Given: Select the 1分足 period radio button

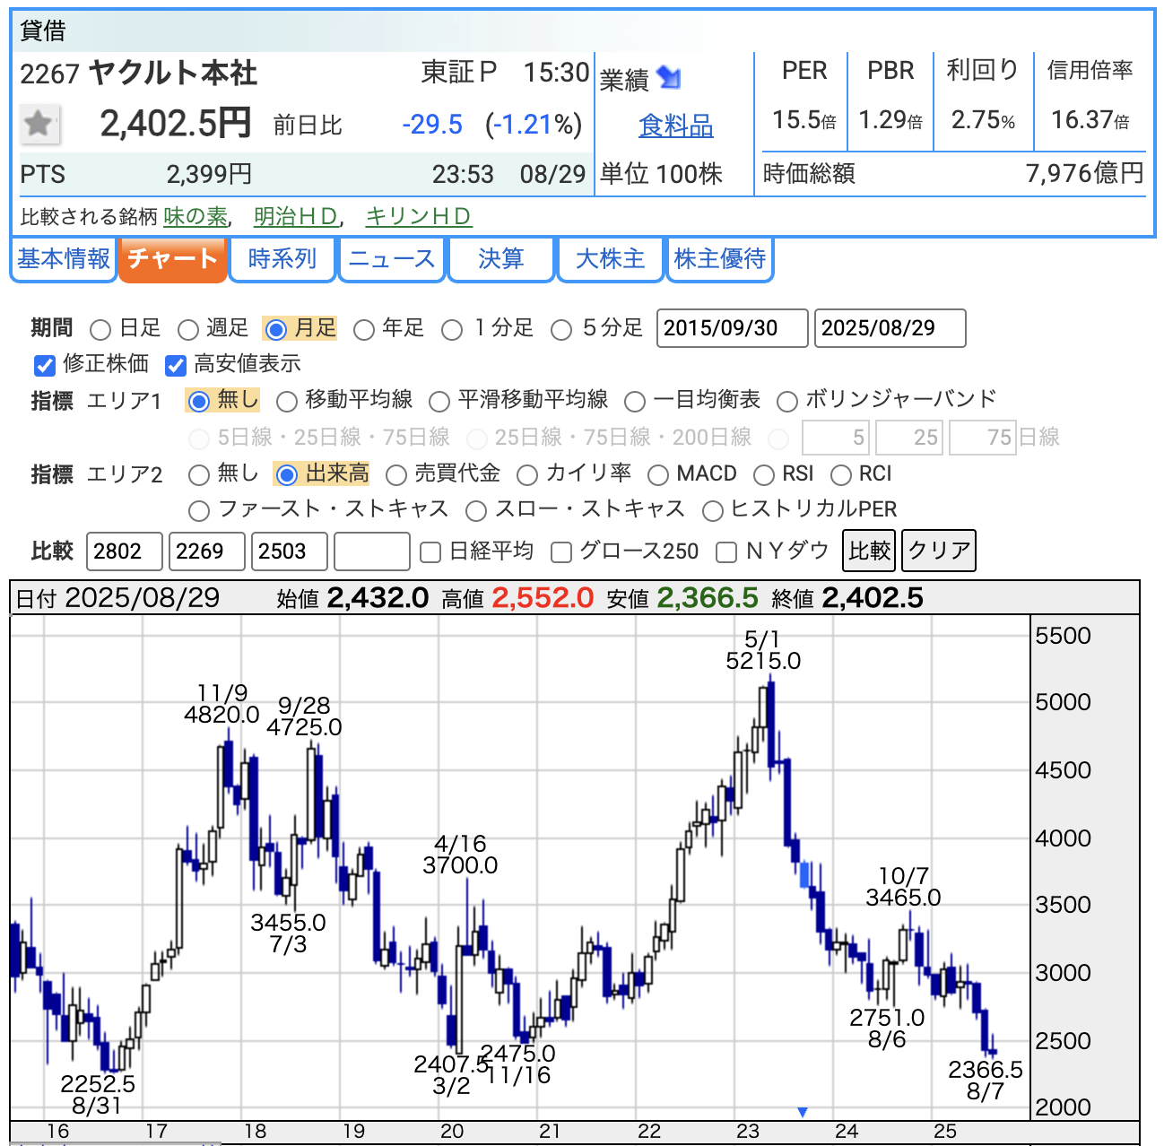Looking at the screenshot, I should [x=452, y=329].
